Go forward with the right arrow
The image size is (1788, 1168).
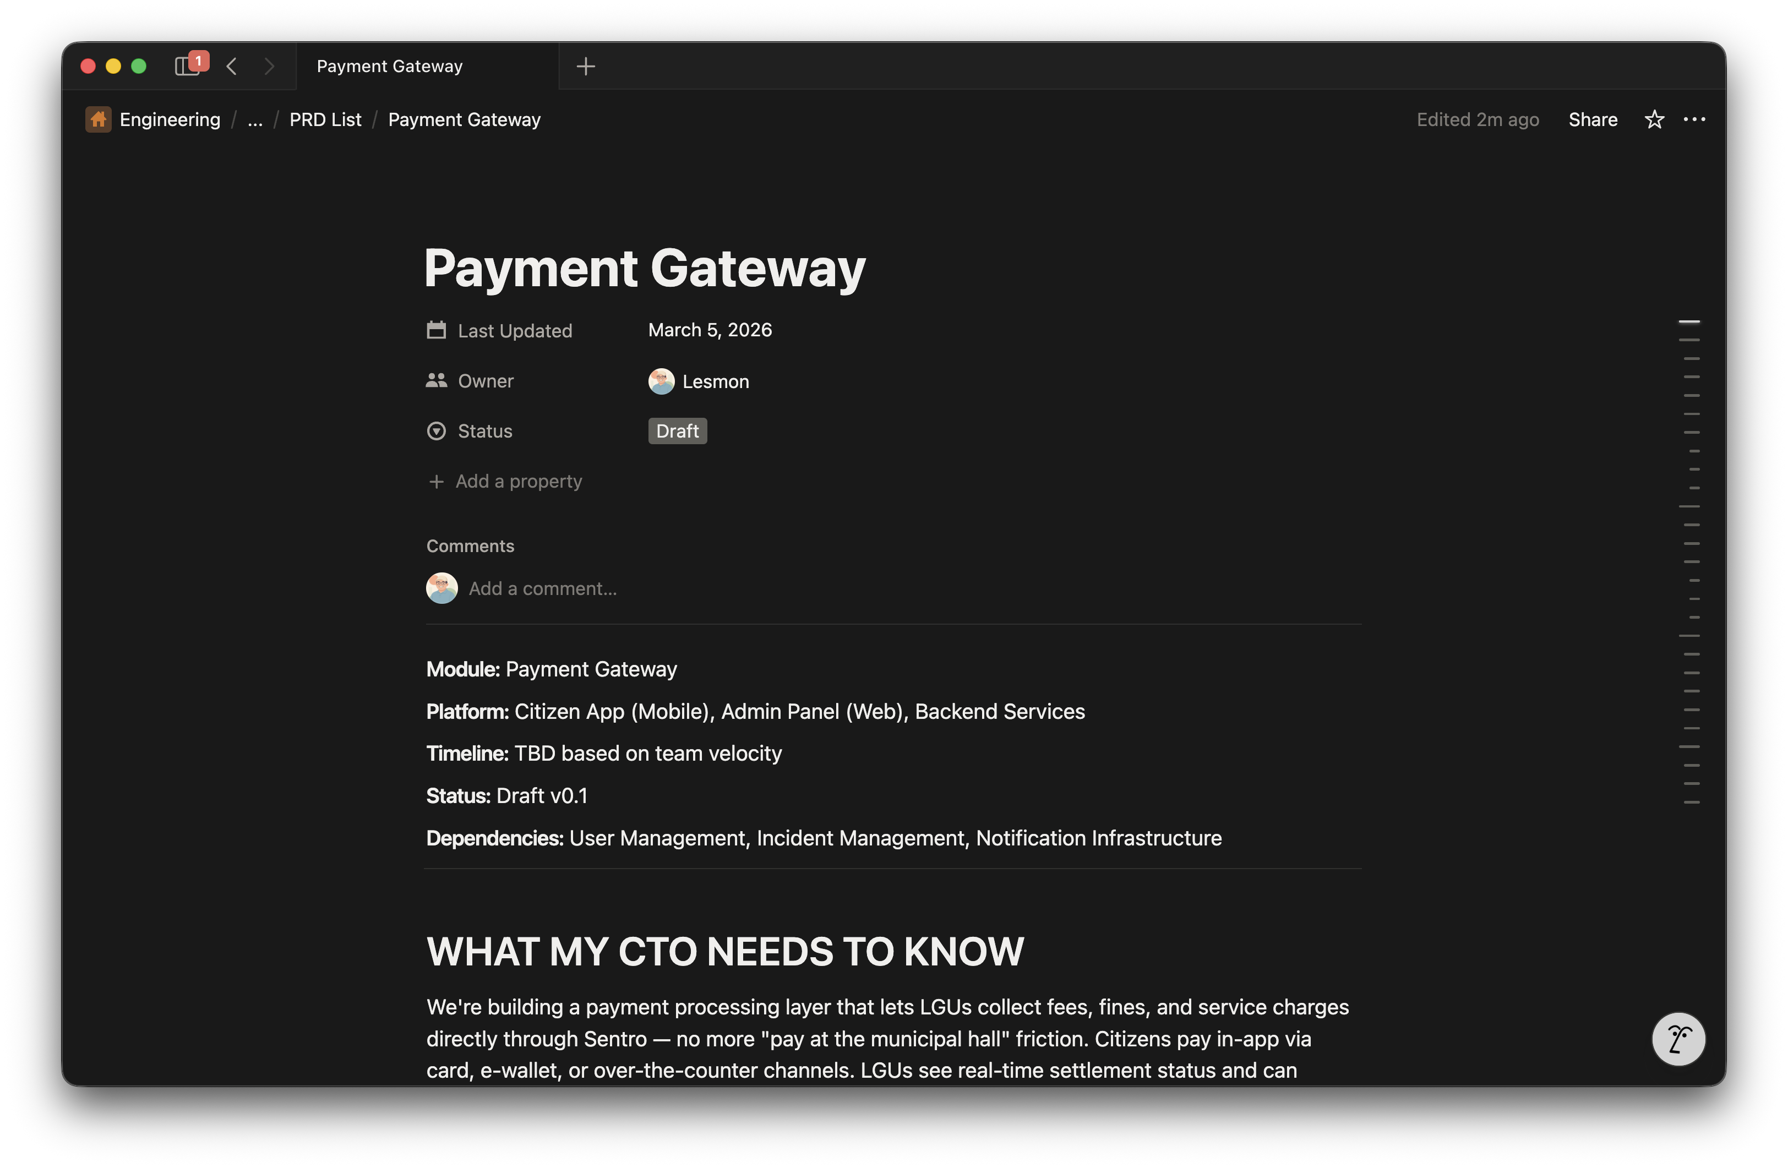pyautogui.click(x=269, y=66)
